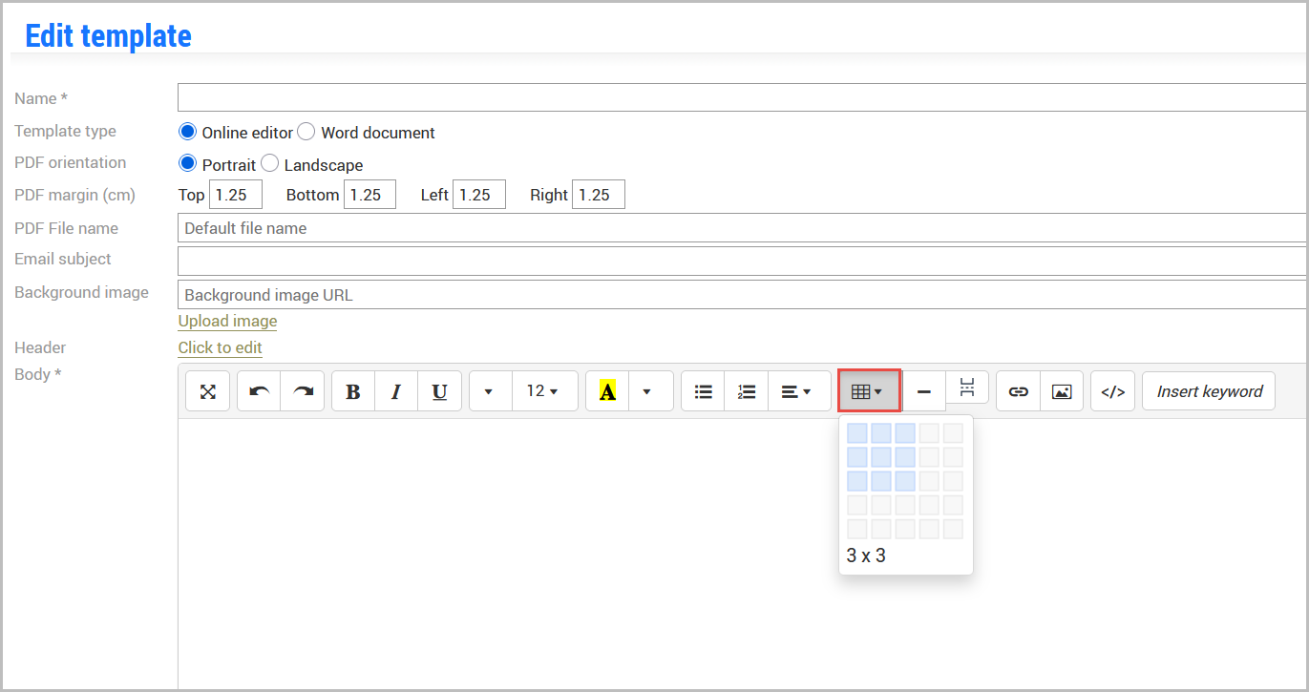Choose Portrait PDF orientation
Screen dimensions: 1309x692
[188, 164]
